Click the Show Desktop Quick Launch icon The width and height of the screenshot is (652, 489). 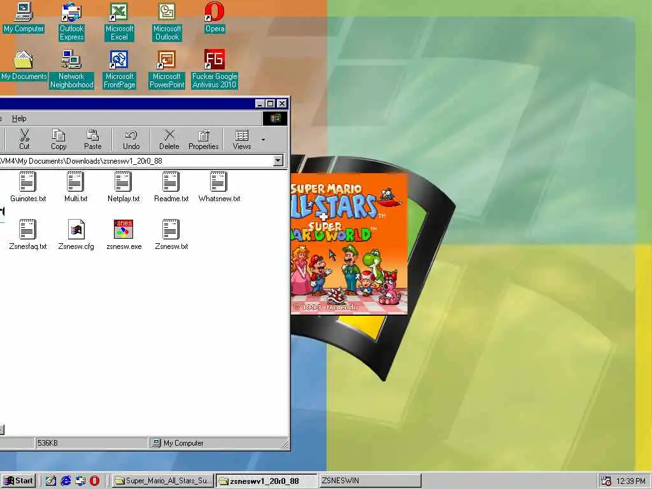point(51,481)
